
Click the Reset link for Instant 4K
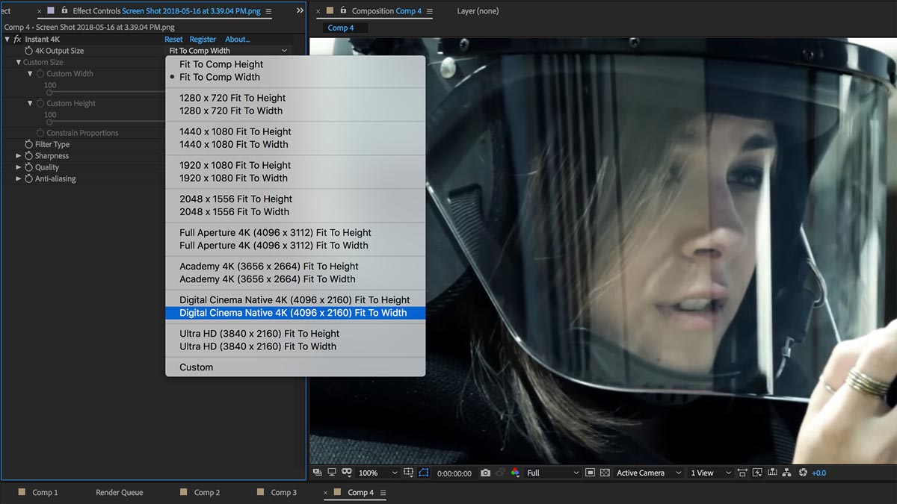coord(173,40)
